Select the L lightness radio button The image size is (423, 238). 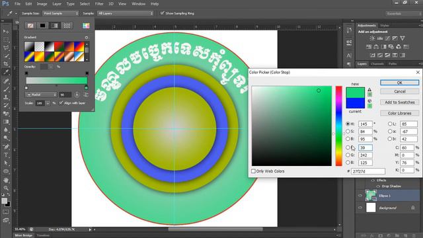[390, 124]
